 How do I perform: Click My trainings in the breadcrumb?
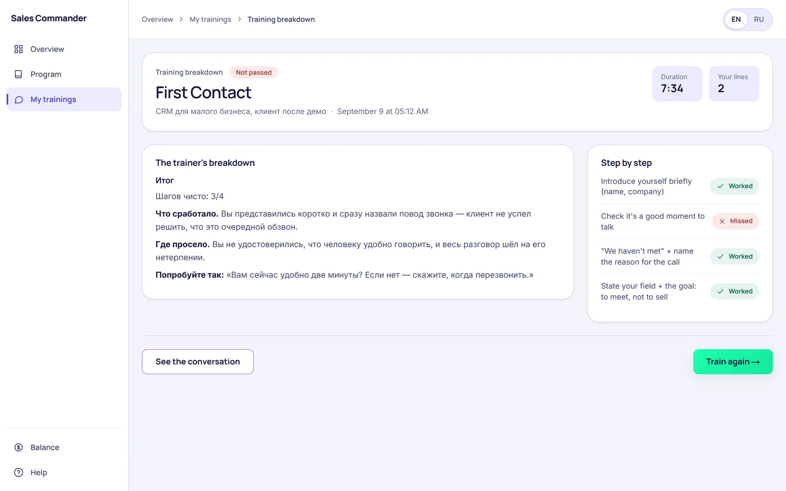coord(210,19)
